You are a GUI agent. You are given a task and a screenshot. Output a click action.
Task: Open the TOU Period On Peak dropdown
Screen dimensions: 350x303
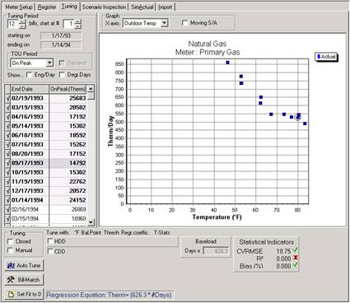(49, 63)
